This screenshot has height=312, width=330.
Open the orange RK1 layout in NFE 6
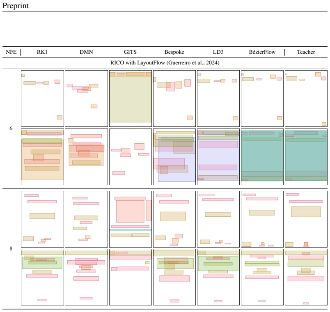(42, 157)
